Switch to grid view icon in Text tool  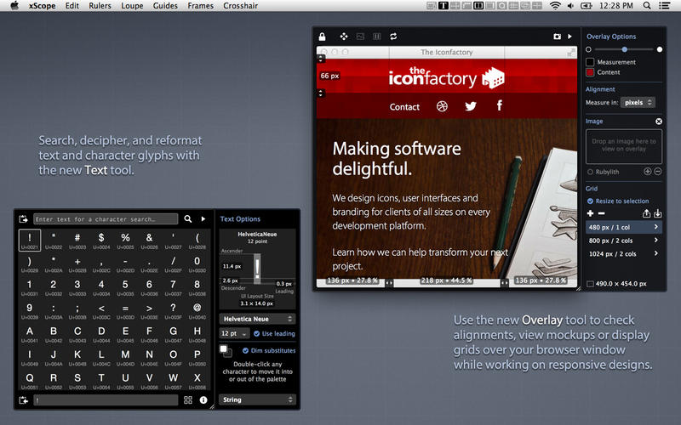coord(187,399)
